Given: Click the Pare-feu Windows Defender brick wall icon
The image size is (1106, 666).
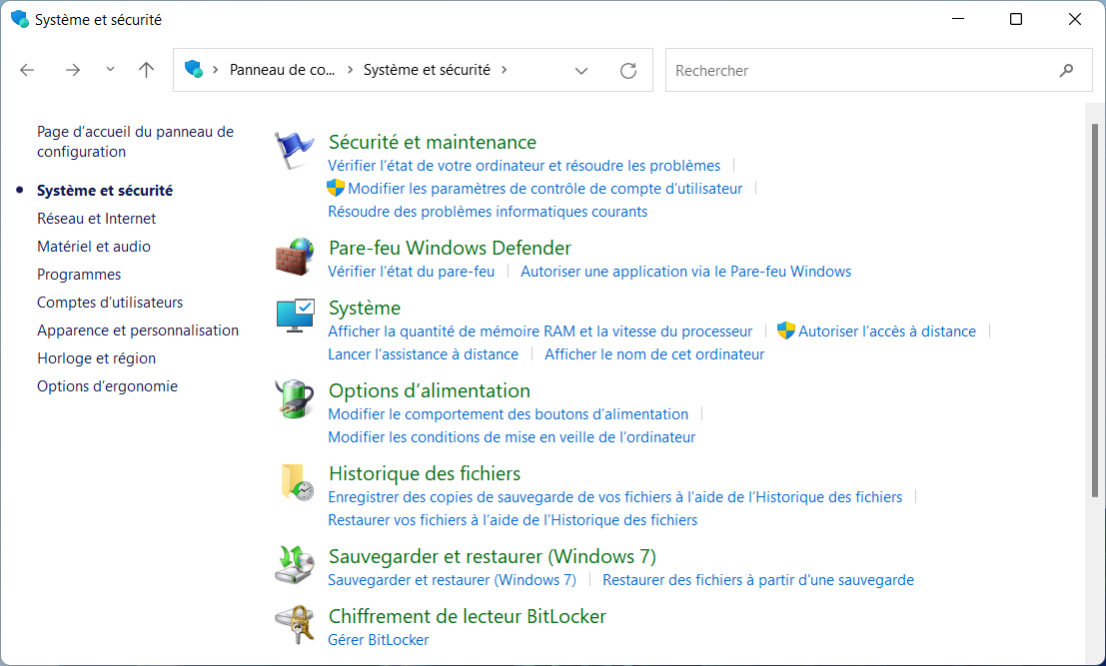Looking at the screenshot, I should pos(294,257).
